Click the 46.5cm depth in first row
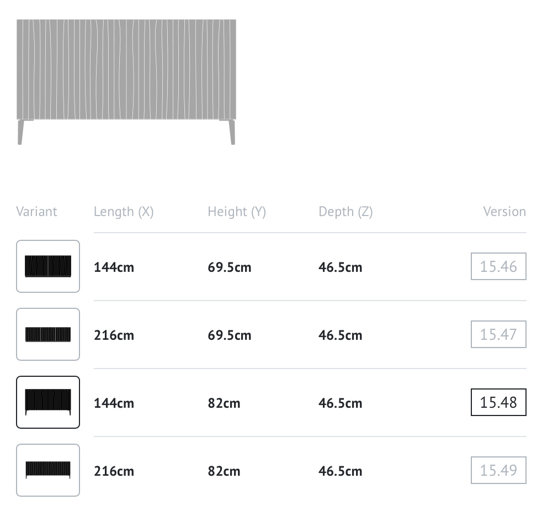The height and width of the screenshot is (505, 542). click(x=340, y=267)
